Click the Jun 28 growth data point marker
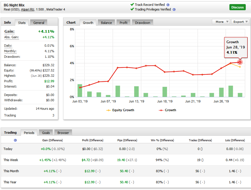The image size is (251, 190). click(x=240, y=62)
